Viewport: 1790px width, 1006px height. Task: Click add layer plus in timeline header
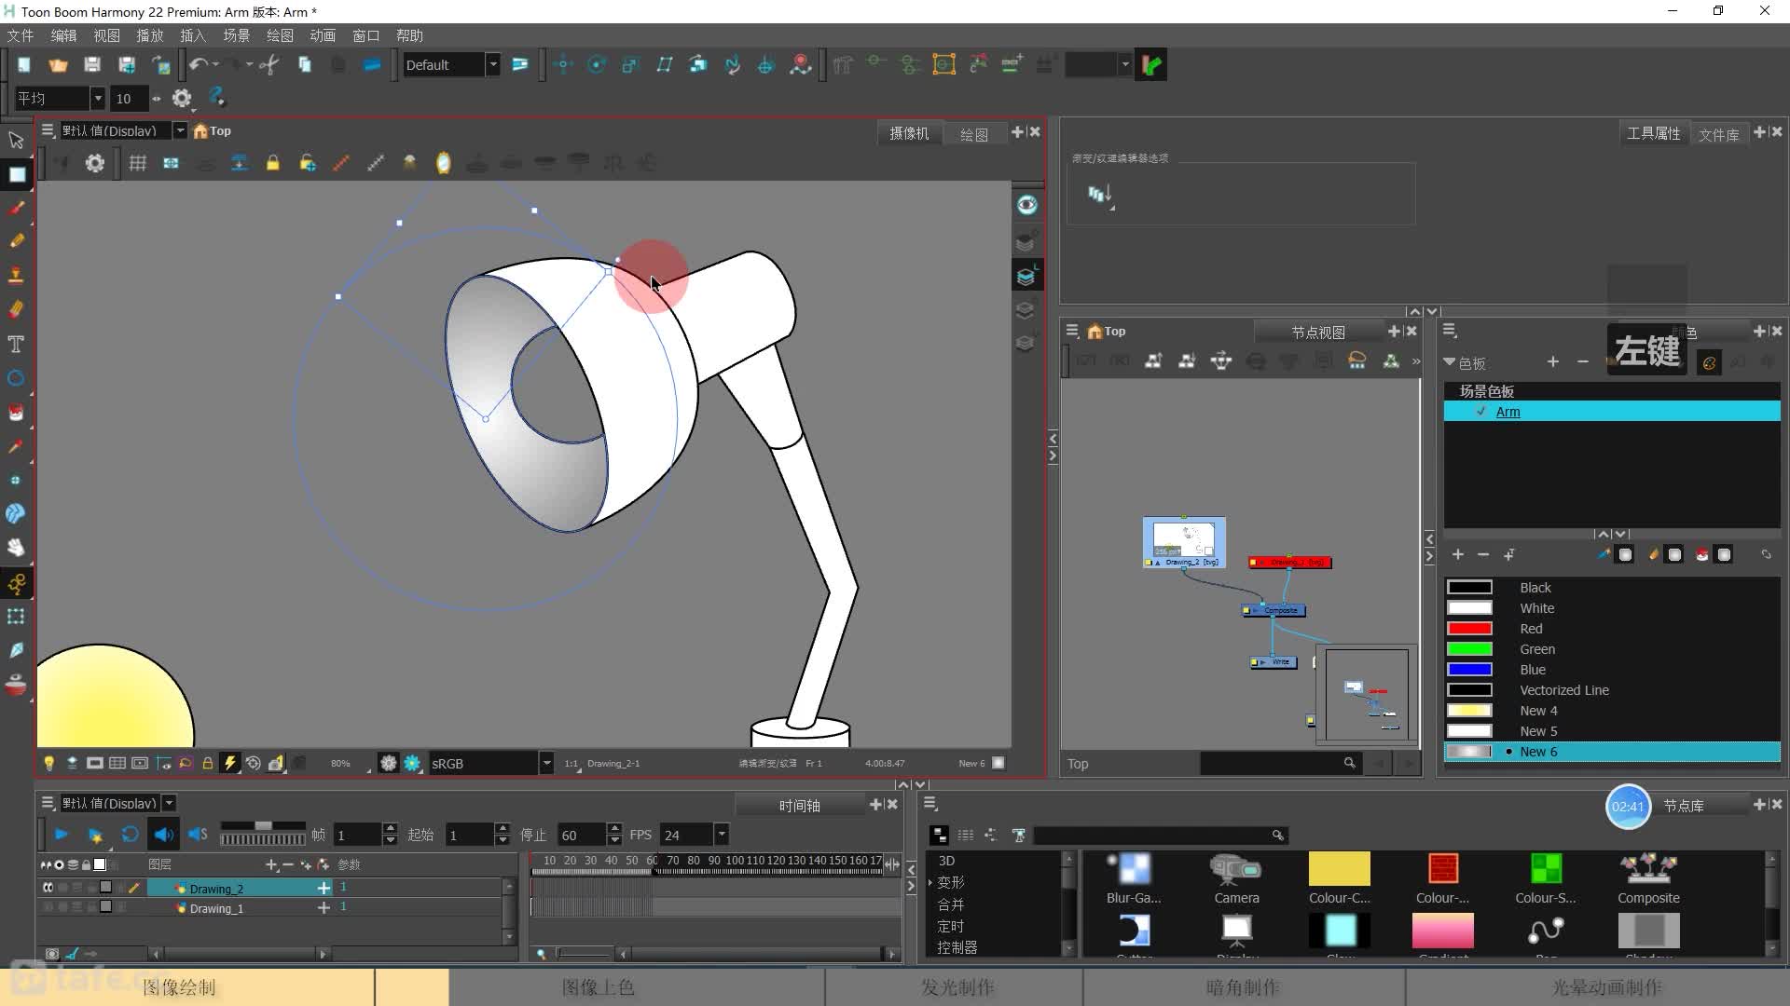tap(271, 864)
